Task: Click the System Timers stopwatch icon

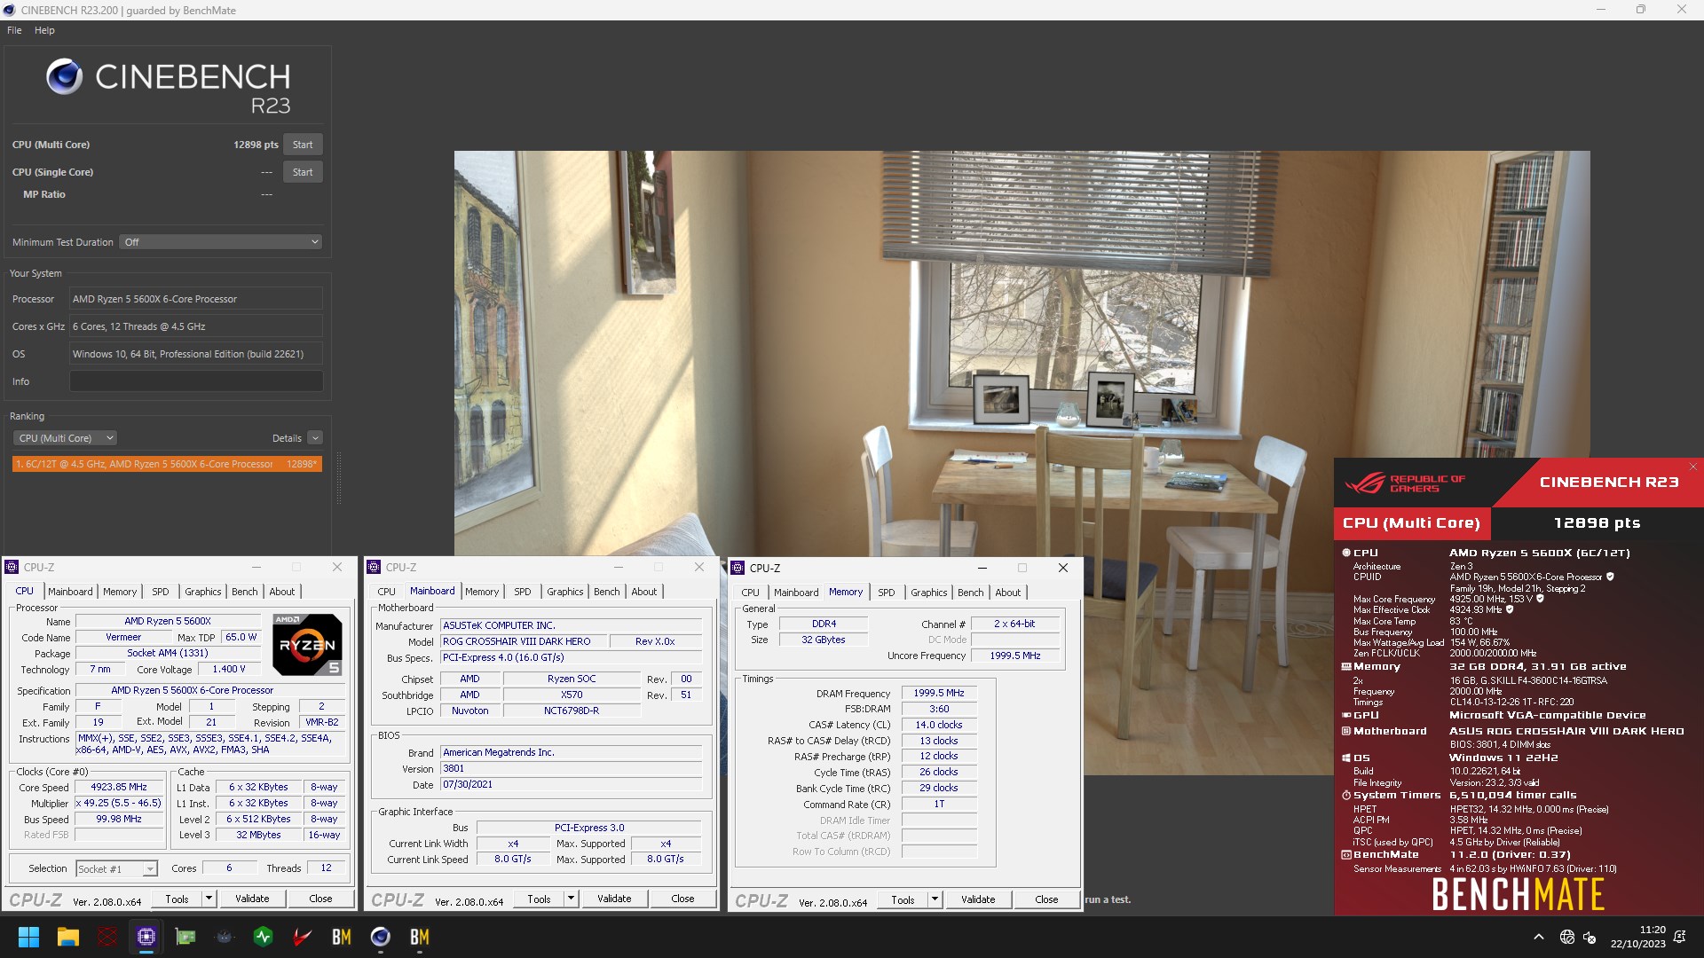Action: click(x=1346, y=796)
